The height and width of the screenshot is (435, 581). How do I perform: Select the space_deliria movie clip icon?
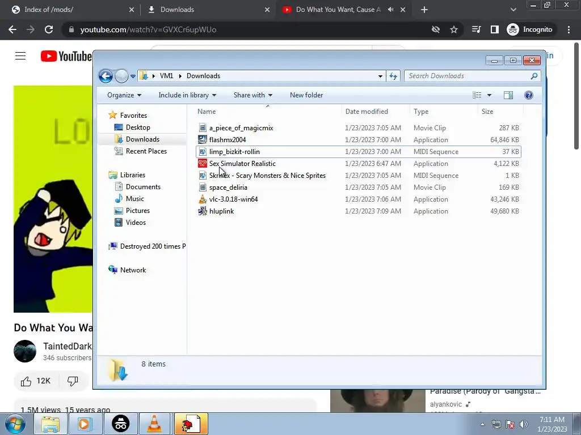click(x=203, y=187)
